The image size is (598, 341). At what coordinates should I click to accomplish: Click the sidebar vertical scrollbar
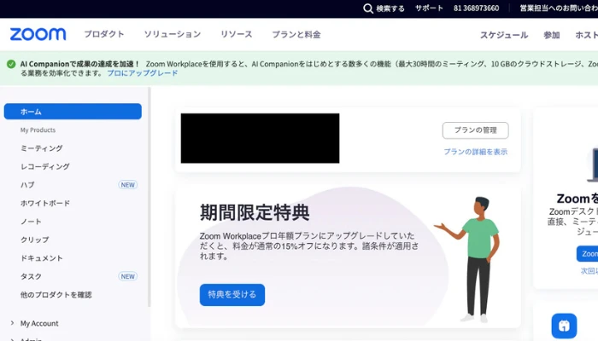(149, 197)
